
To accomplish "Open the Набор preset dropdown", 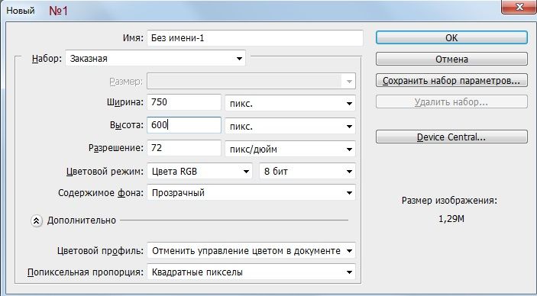I will point(155,59).
